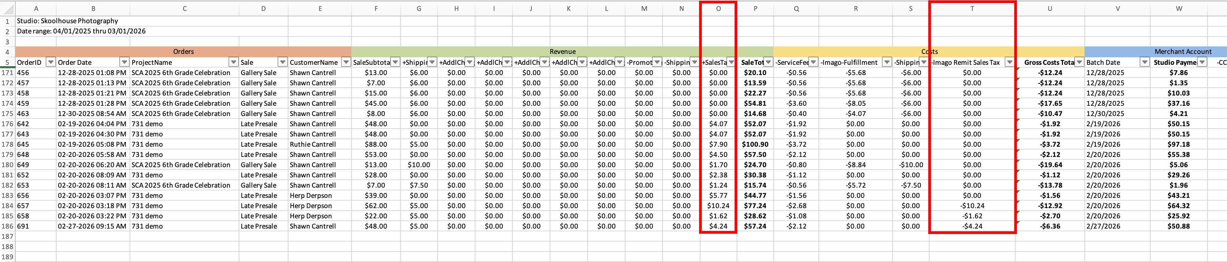Click the Orders group header cell
Viewport: 1227px width, 262px height.
[x=183, y=52]
